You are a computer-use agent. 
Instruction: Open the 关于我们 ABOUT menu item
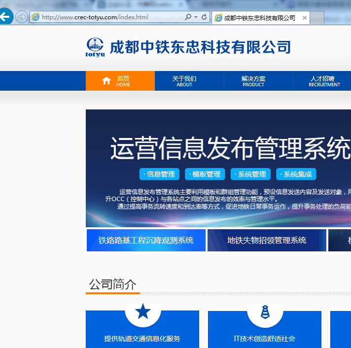click(x=189, y=81)
